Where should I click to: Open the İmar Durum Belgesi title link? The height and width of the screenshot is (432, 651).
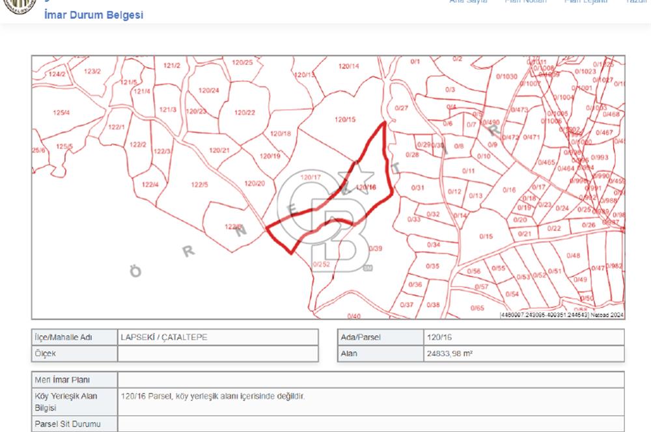tap(94, 15)
